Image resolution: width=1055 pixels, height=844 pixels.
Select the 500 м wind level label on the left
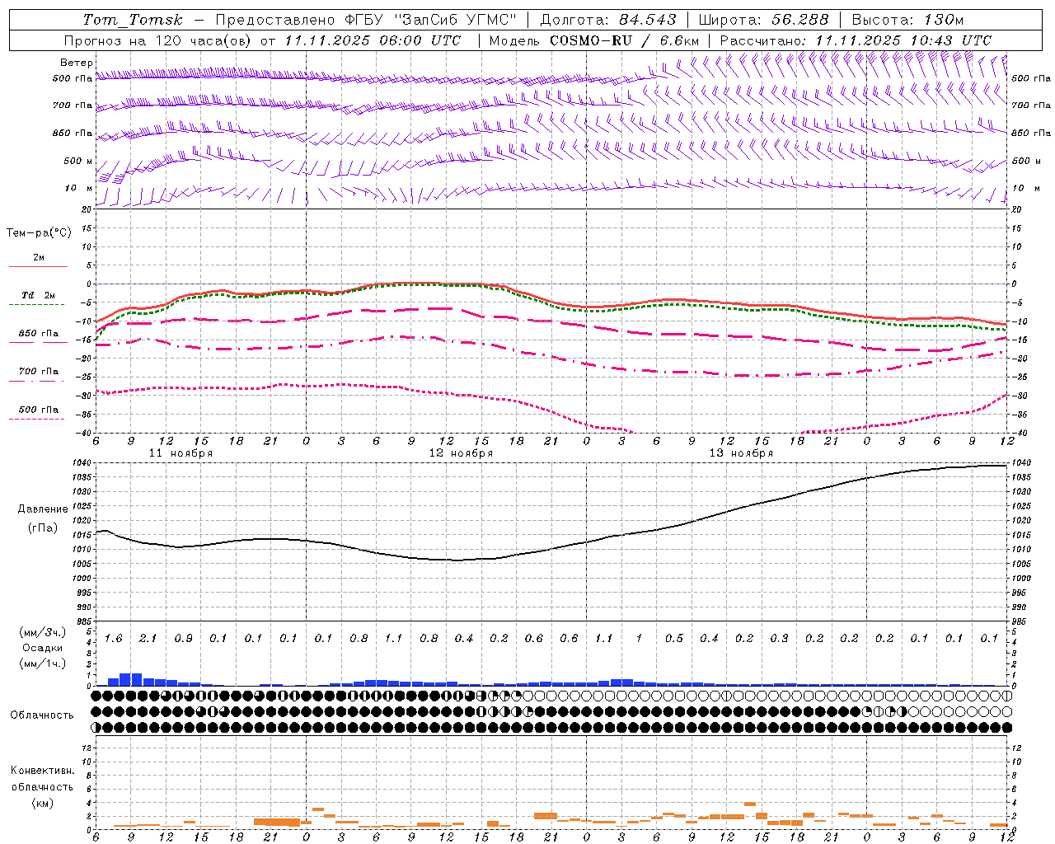coord(78,161)
